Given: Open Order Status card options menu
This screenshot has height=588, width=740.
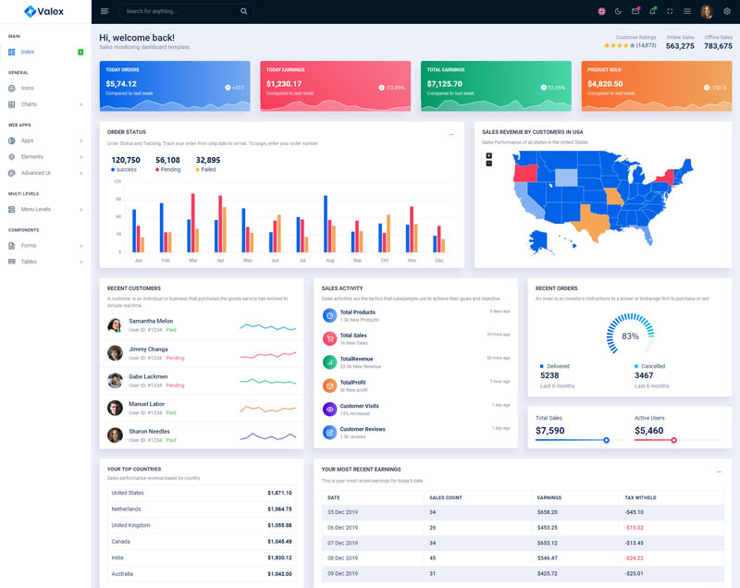Looking at the screenshot, I should click(x=451, y=134).
